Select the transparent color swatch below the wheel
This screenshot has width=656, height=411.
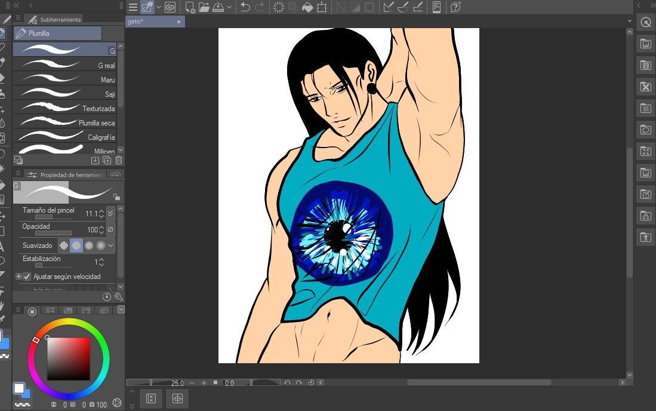click(21, 404)
